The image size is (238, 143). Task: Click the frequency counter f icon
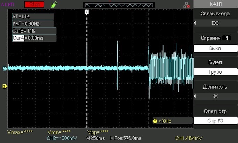(155, 121)
